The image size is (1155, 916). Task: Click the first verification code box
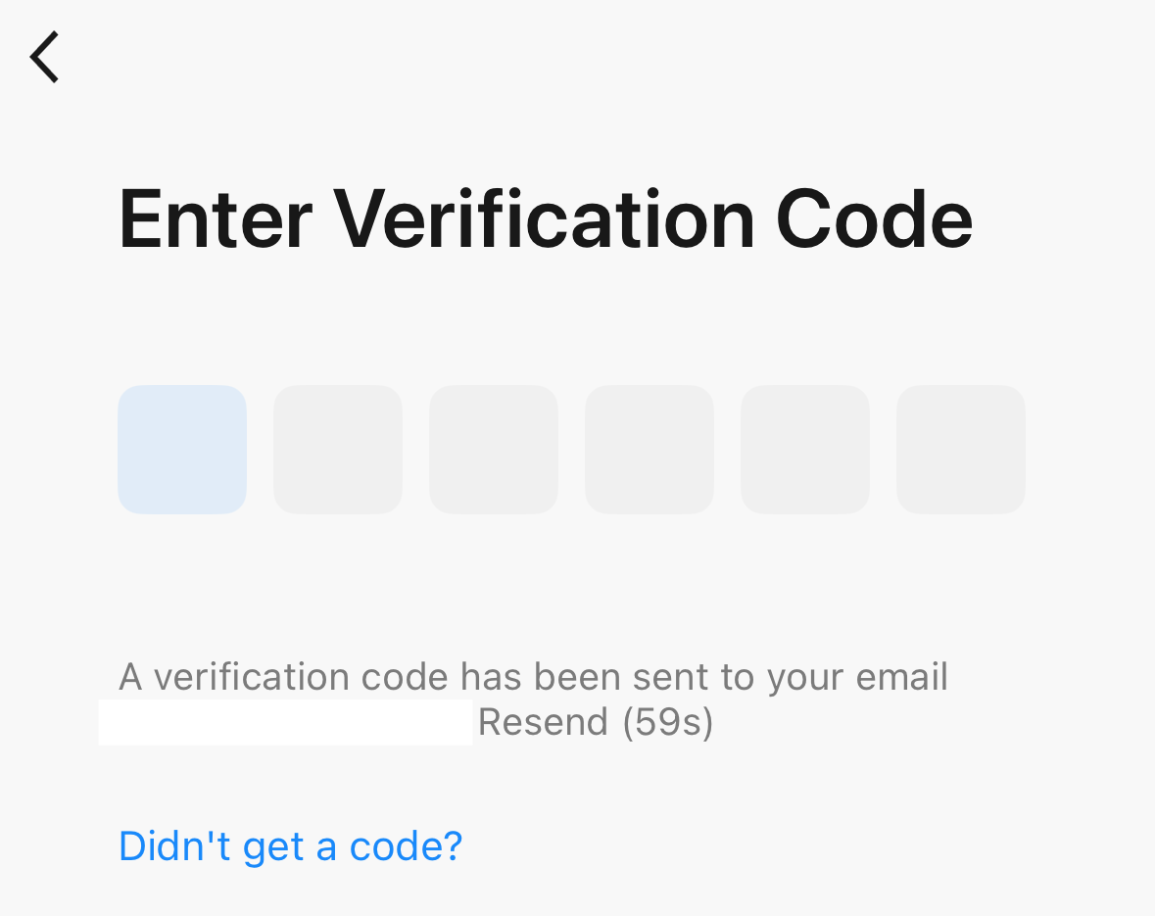pos(182,450)
